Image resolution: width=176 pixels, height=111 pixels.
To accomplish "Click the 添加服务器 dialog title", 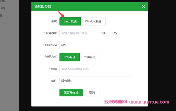I will pos(43,6).
